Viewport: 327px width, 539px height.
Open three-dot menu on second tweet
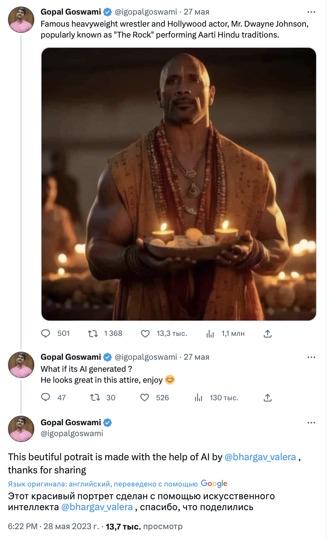[311, 357]
